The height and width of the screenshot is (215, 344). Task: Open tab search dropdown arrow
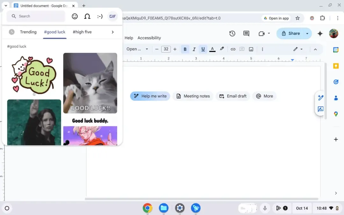6,6
